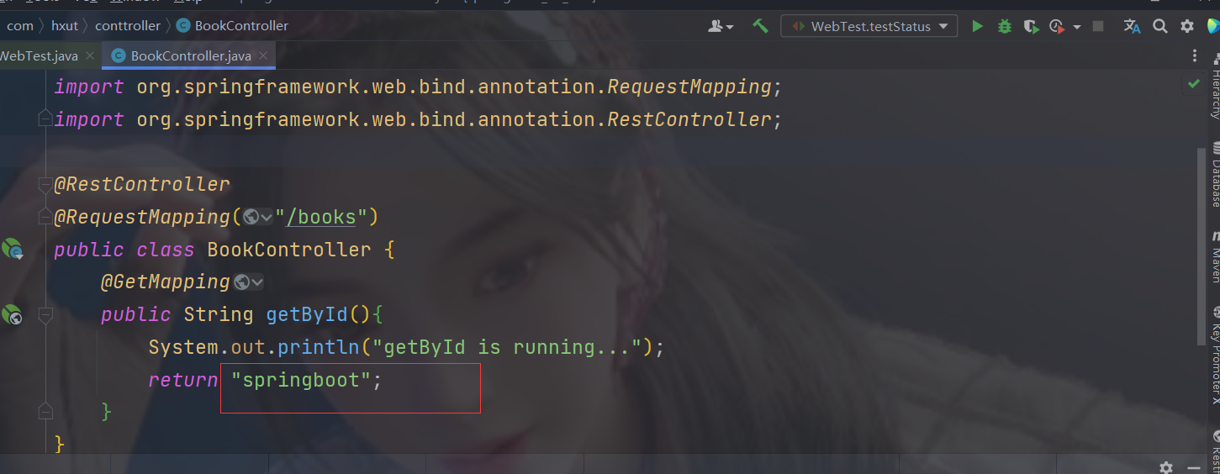Click the 'getById' method name
1220x474 pixels.
coord(307,314)
